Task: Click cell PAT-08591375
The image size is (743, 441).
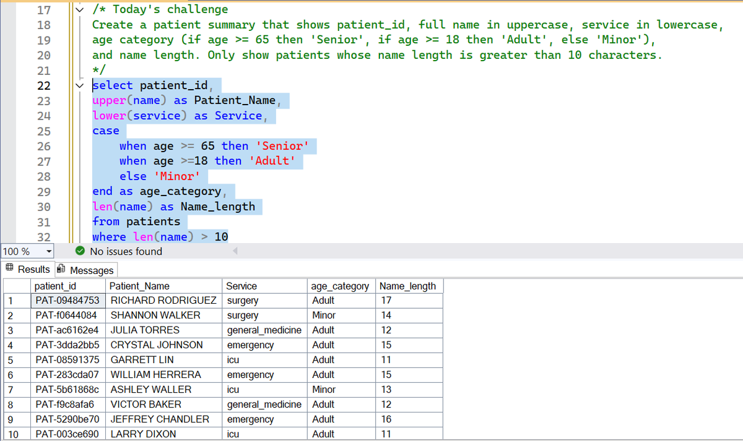Action: (68, 360)
